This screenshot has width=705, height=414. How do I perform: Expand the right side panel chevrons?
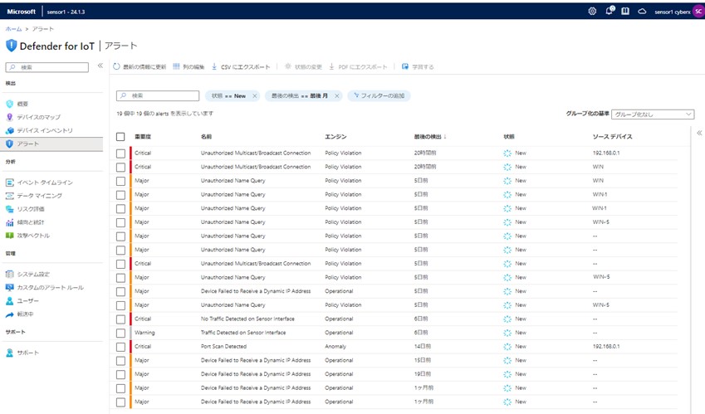[x=699, y=133]
